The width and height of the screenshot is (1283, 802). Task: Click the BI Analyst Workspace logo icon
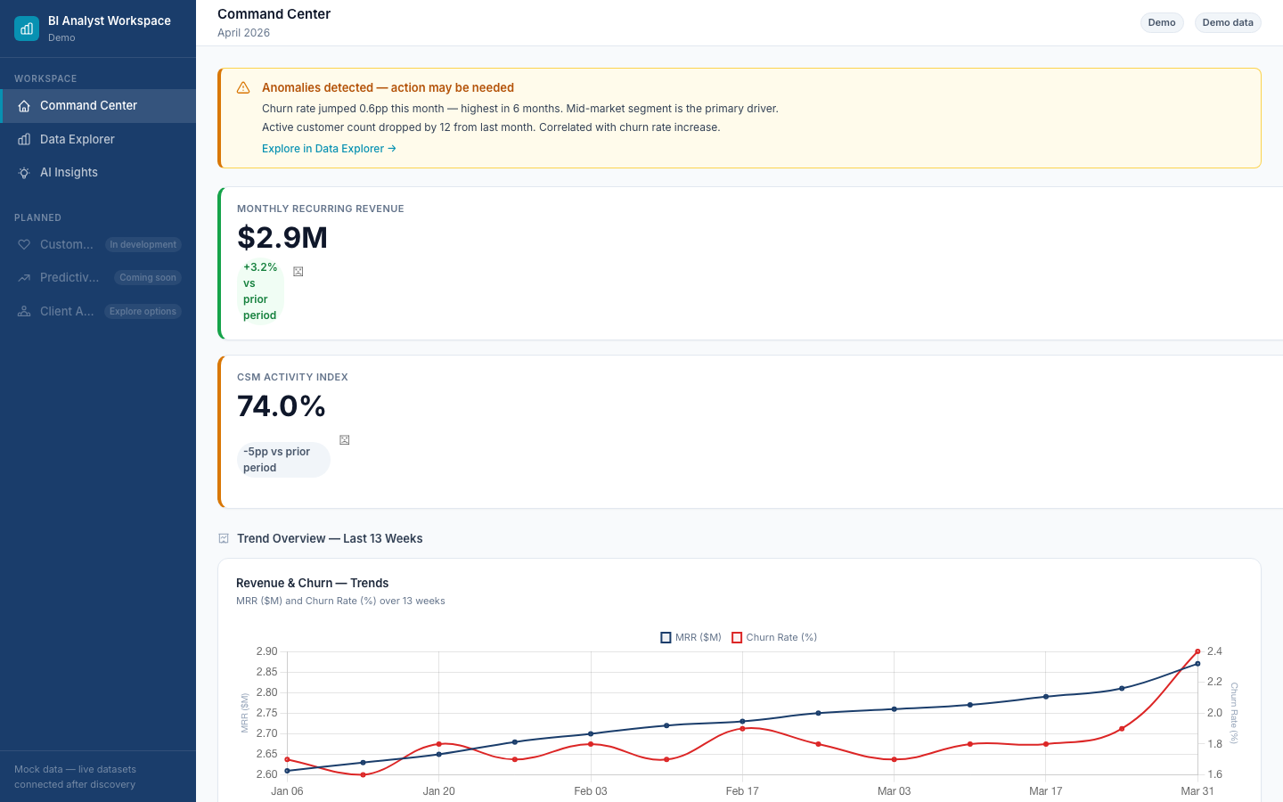pos(27,29)
